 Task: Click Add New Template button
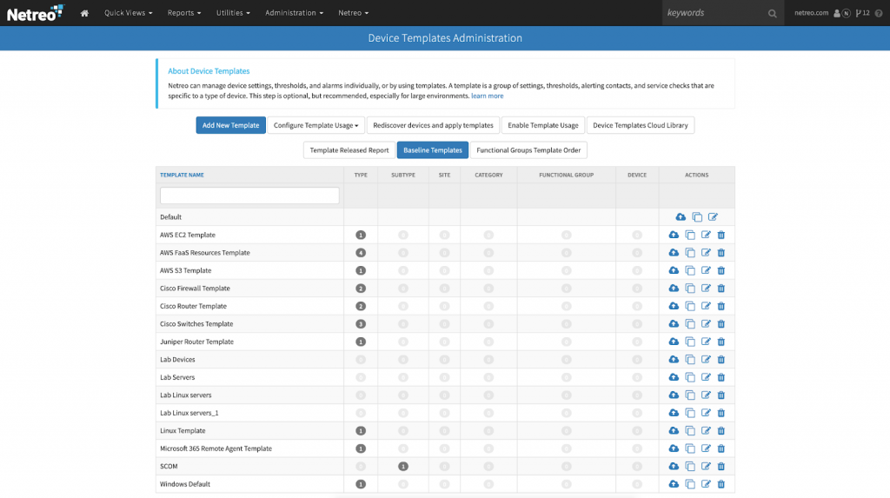click(230, 125)
